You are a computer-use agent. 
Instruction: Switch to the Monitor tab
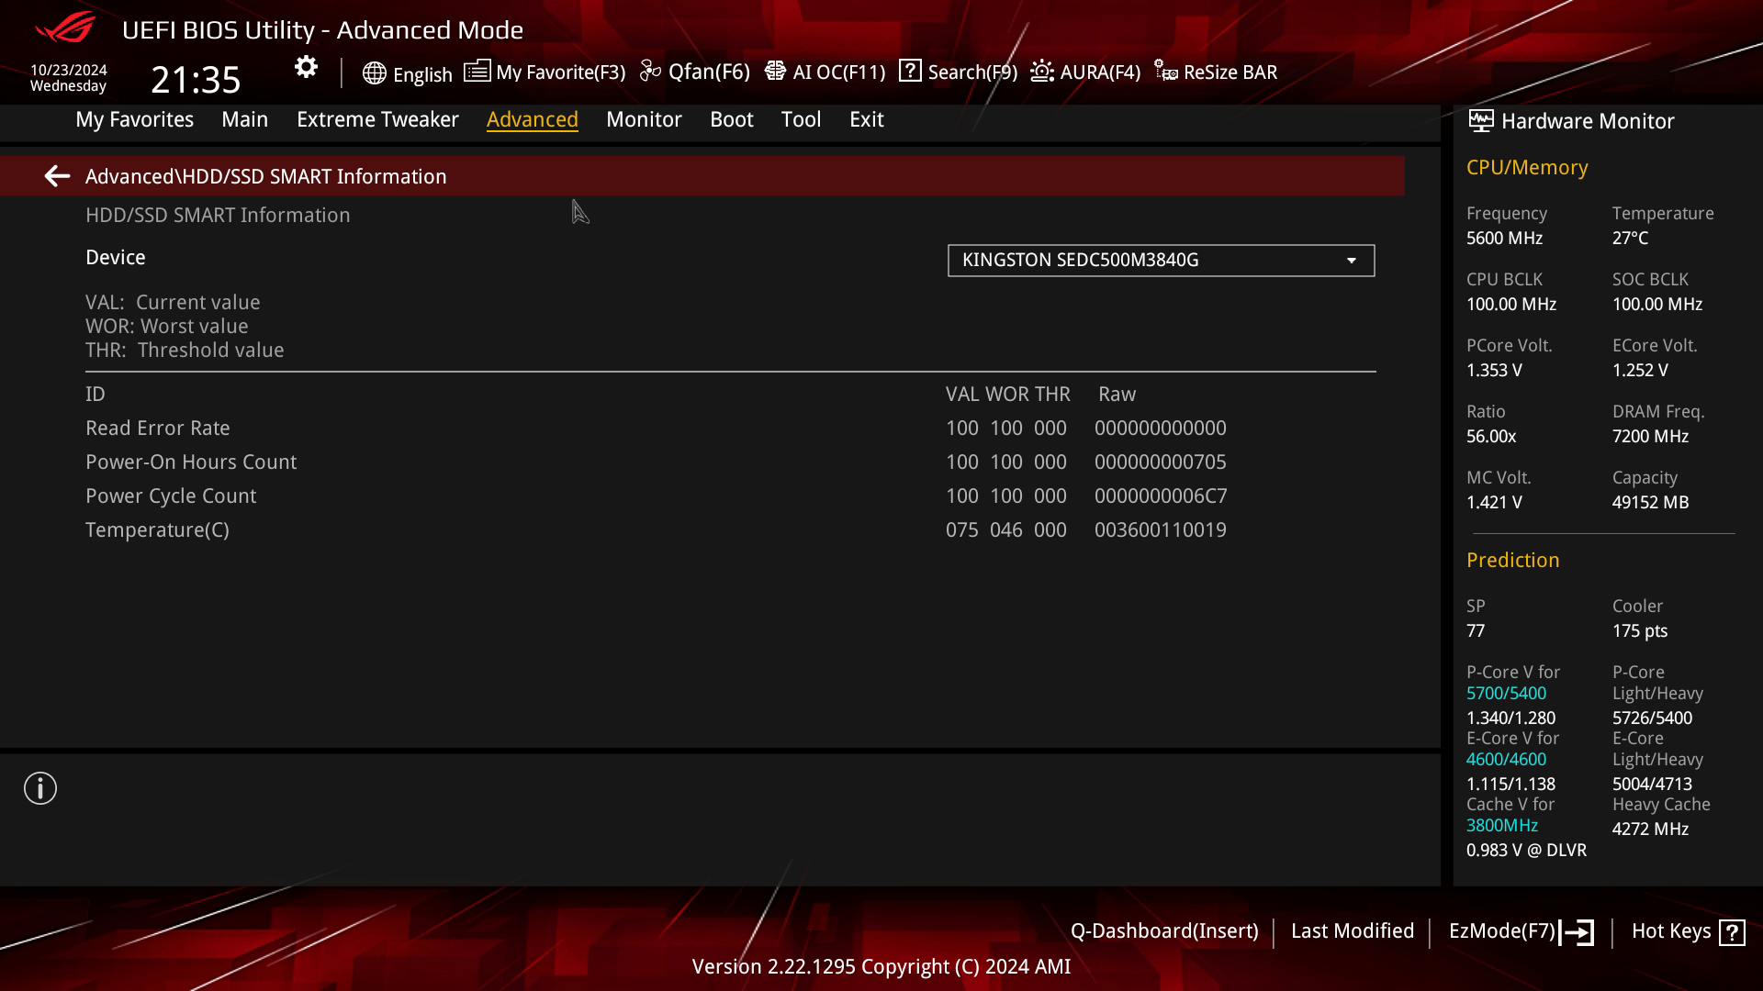pos(645,118)
